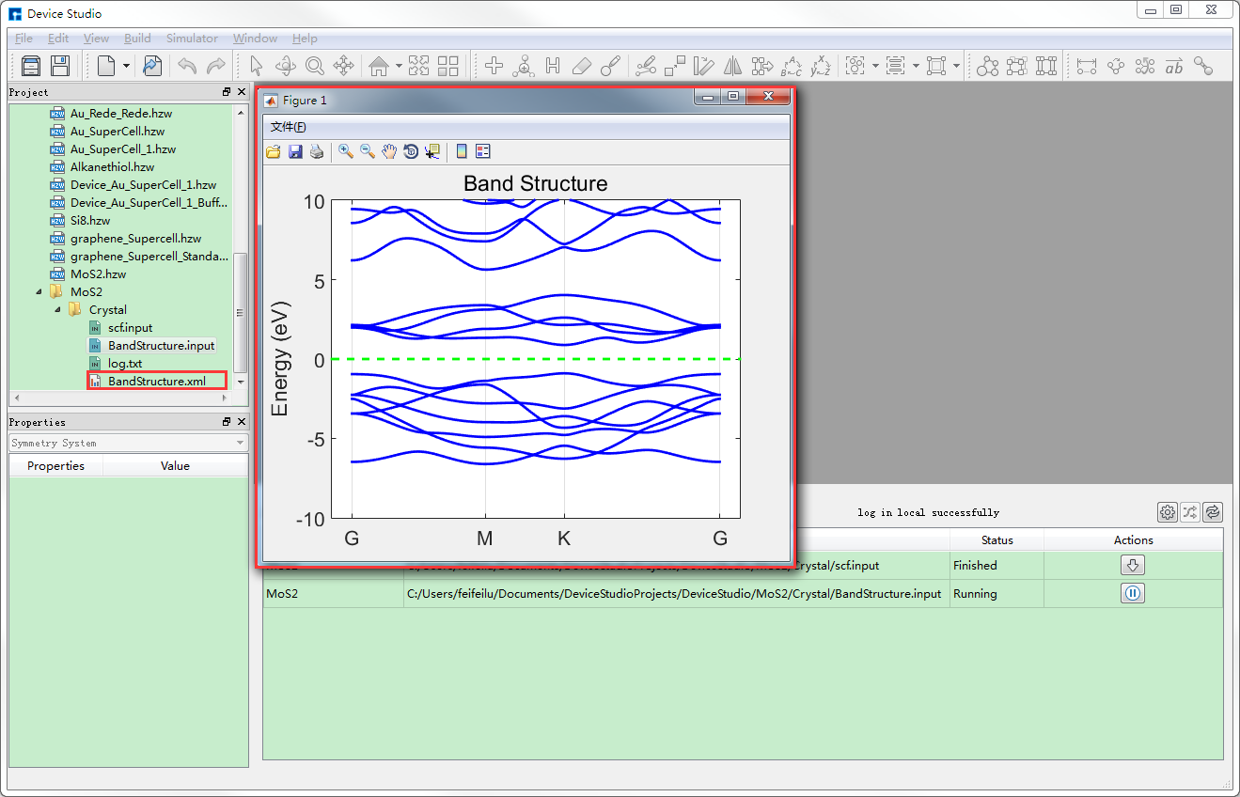1240x797 pixels.
Task: Collapse the Crystal folder in the Project tree
Action: click(56, 309)
